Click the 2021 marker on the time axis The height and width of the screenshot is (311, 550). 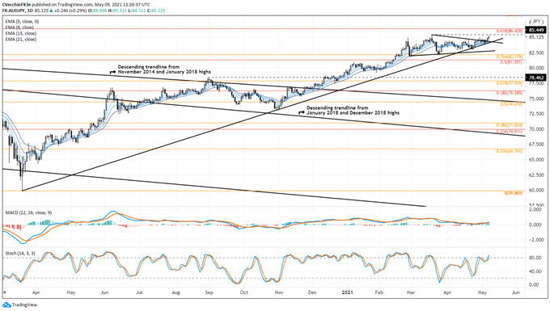(x=348, y=292)
